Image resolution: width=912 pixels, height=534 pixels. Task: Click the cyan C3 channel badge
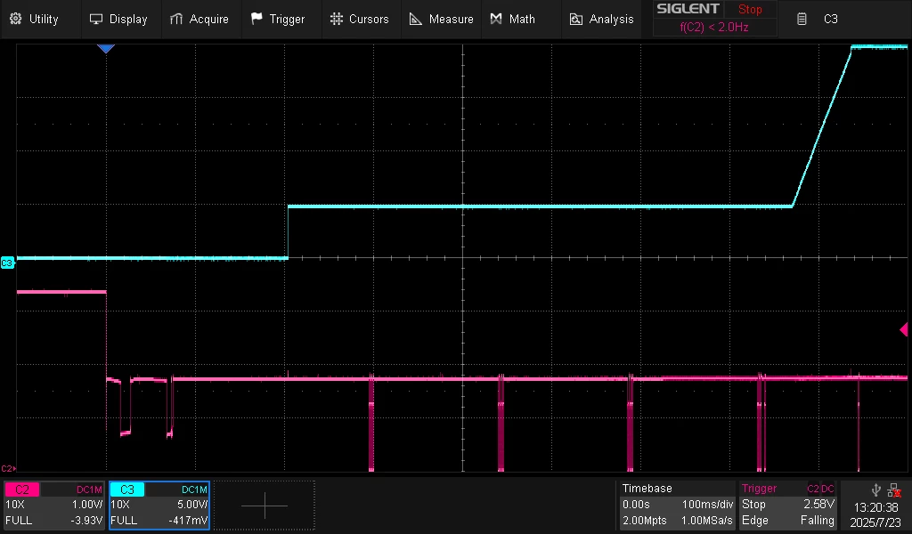tap(126, 489)
